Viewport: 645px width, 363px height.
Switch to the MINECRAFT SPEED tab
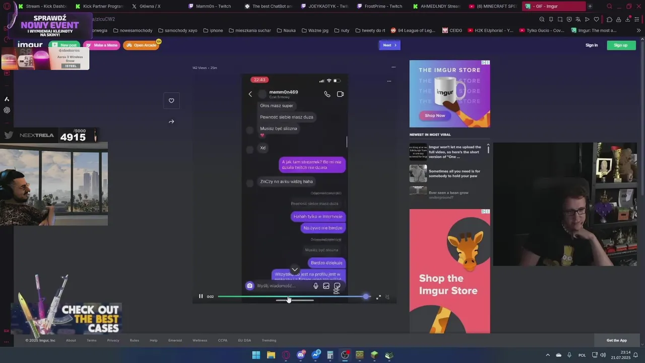coord(494,7)
